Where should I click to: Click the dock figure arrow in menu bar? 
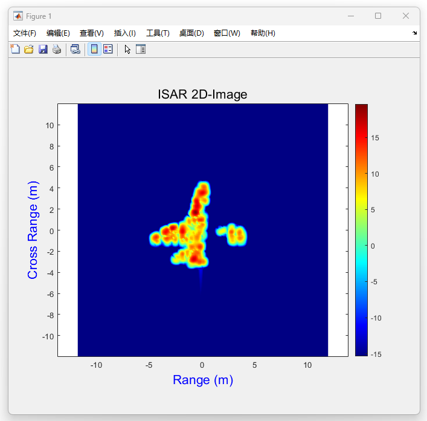click(415, 33)
